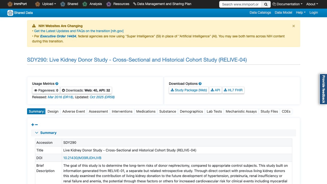This screenshot has height=184, width=327.
Task: Open the DOI link 10.21430/M39RJDHJVB
Action: [x=82, y=158]
